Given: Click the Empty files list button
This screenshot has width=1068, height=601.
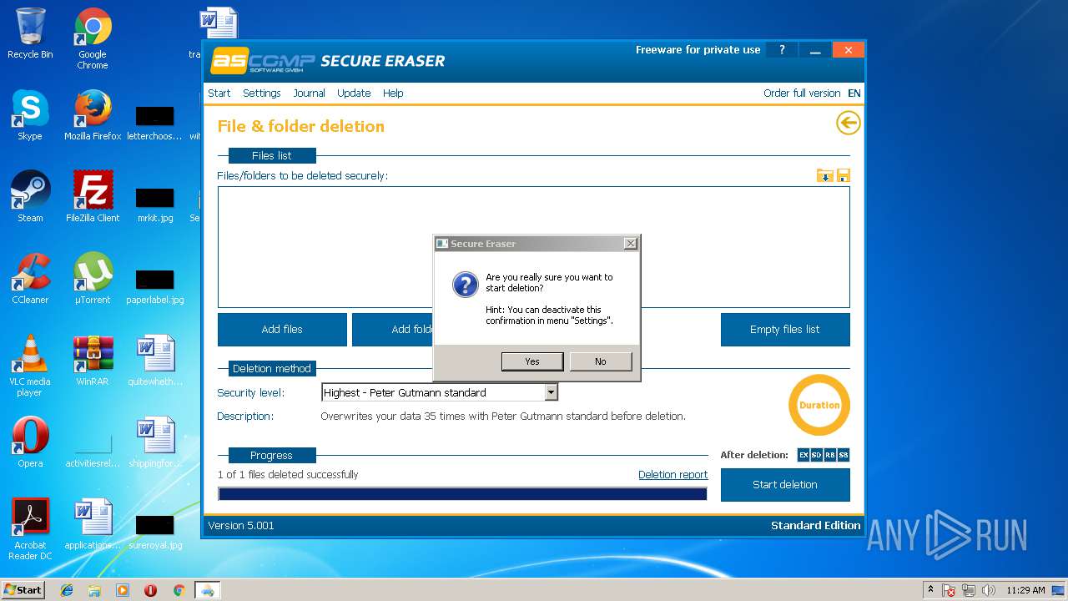Looking at the screenshot, I should pyautogui.click(x=785, y=330).
